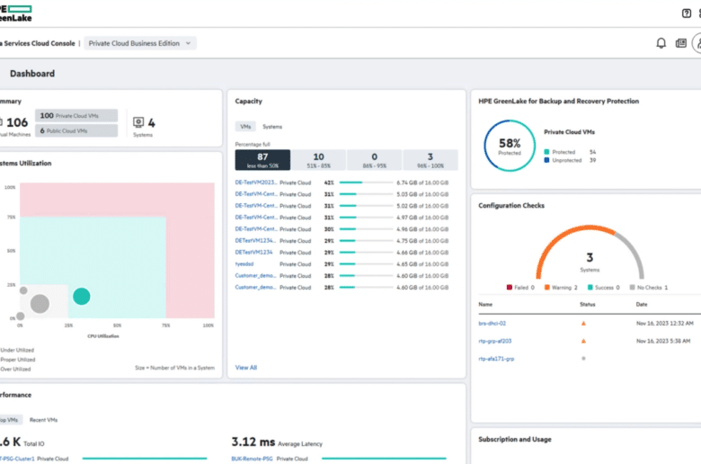Open the help question mark icon
The image size is (701, 464).
[x=687, y=13]
